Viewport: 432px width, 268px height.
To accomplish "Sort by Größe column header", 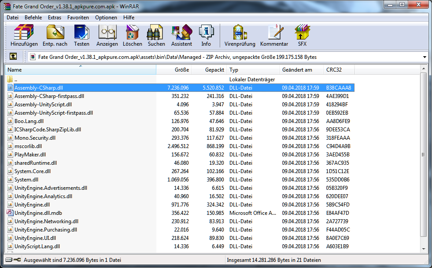I will pyautogui.click(x=174, y=70).
